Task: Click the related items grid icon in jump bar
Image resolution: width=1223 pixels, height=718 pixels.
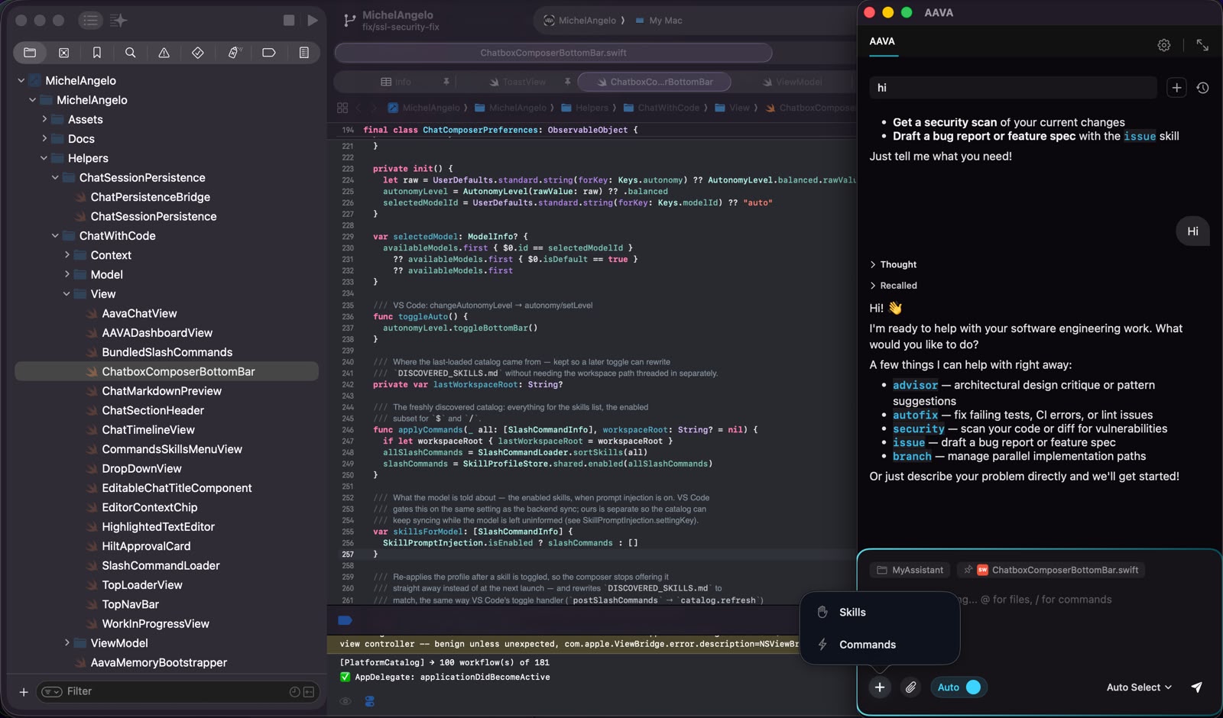Action: coord(342,108)
